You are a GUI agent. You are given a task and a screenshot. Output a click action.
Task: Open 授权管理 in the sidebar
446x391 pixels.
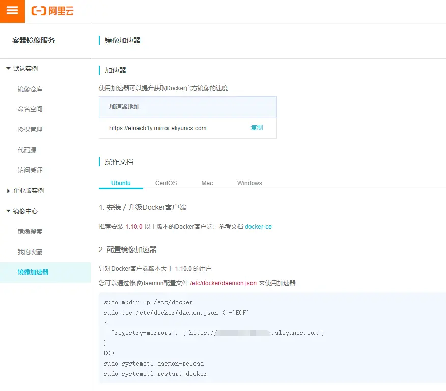30,130
